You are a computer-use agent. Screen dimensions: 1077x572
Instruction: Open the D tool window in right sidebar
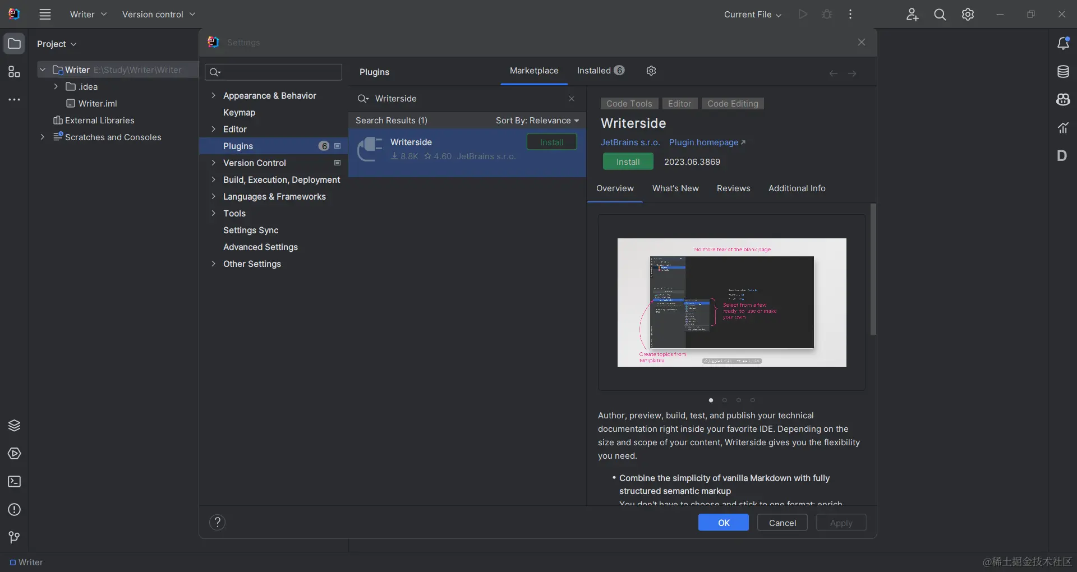(1062, 156)
